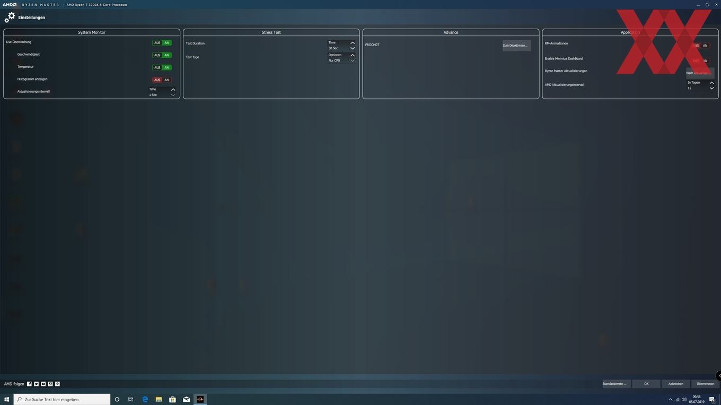Decrease Test Duration with down arrow
721x405 pixels.
(x=353, y=48)
